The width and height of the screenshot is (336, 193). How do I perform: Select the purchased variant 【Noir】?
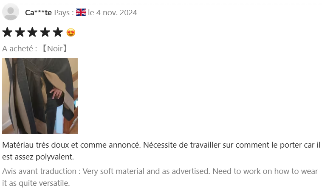click(54, 49)
